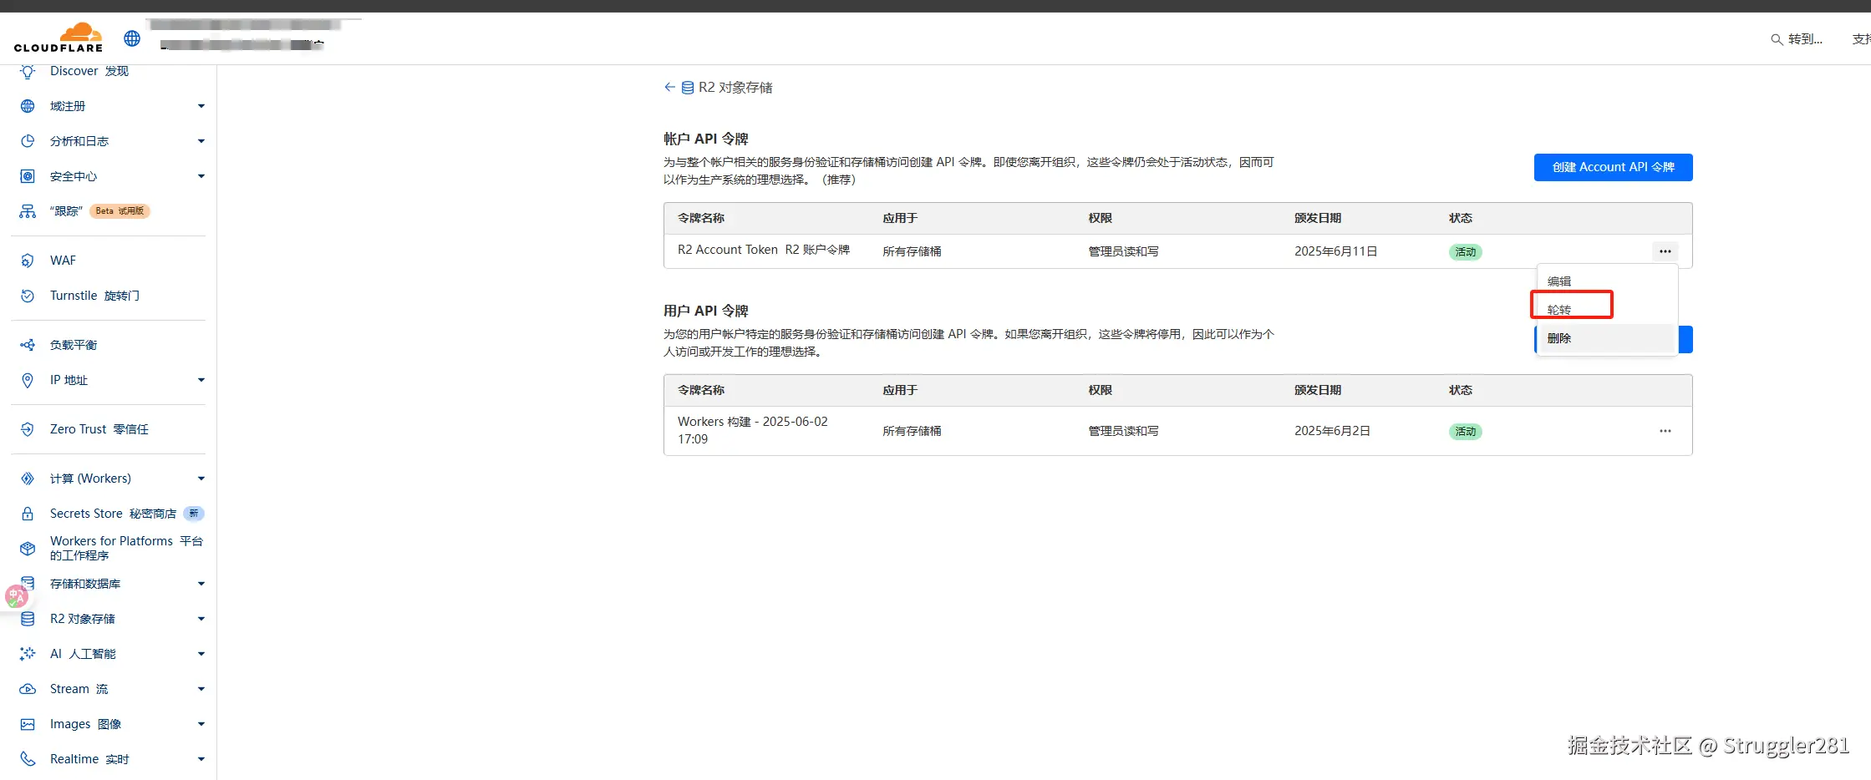Open the three-dot menu for R2 Account Token
The image size is (1871, 780).
(1665, 251)
